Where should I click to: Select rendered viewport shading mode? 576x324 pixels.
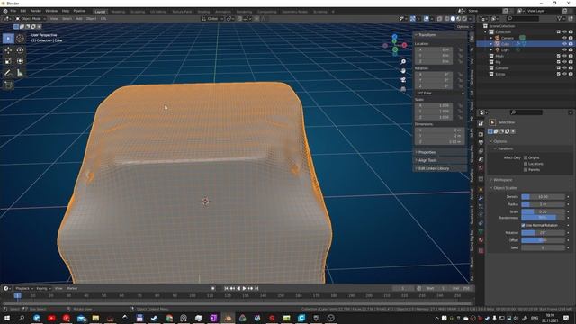[464, 18]
